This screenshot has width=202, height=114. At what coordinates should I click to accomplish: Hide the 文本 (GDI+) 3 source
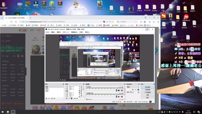tap(80, 93)
